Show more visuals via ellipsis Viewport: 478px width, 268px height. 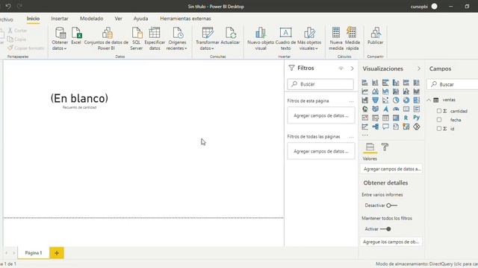(x=365, y=135)
